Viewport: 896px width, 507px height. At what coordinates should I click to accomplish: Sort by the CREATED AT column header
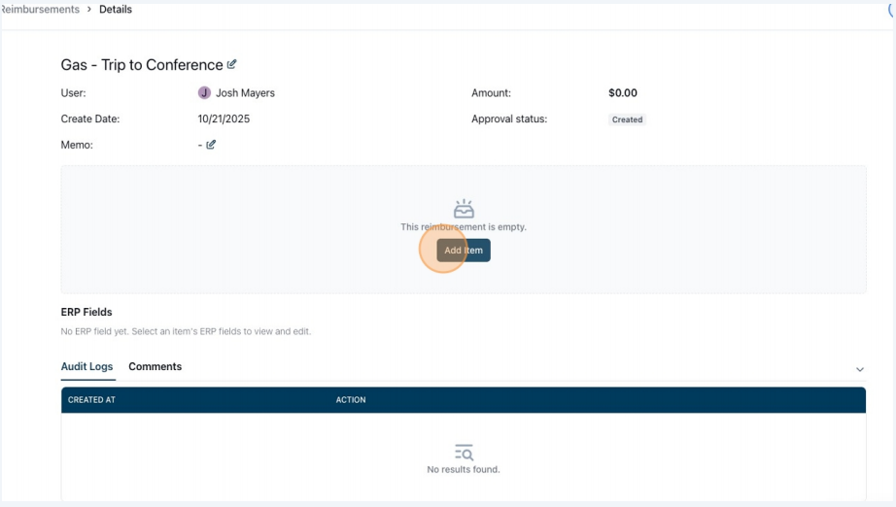pos(91,399)
